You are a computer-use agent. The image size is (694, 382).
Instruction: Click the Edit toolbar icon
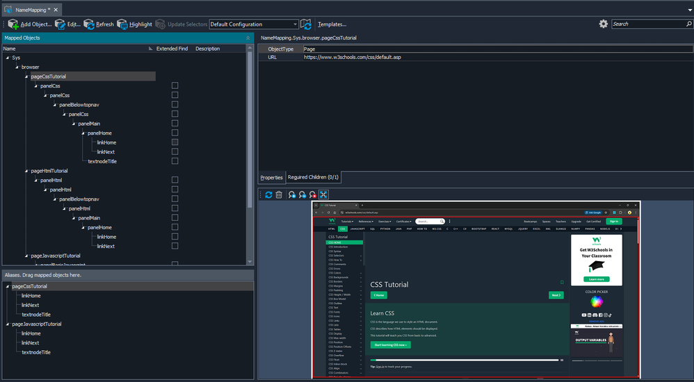pos(60,24)
